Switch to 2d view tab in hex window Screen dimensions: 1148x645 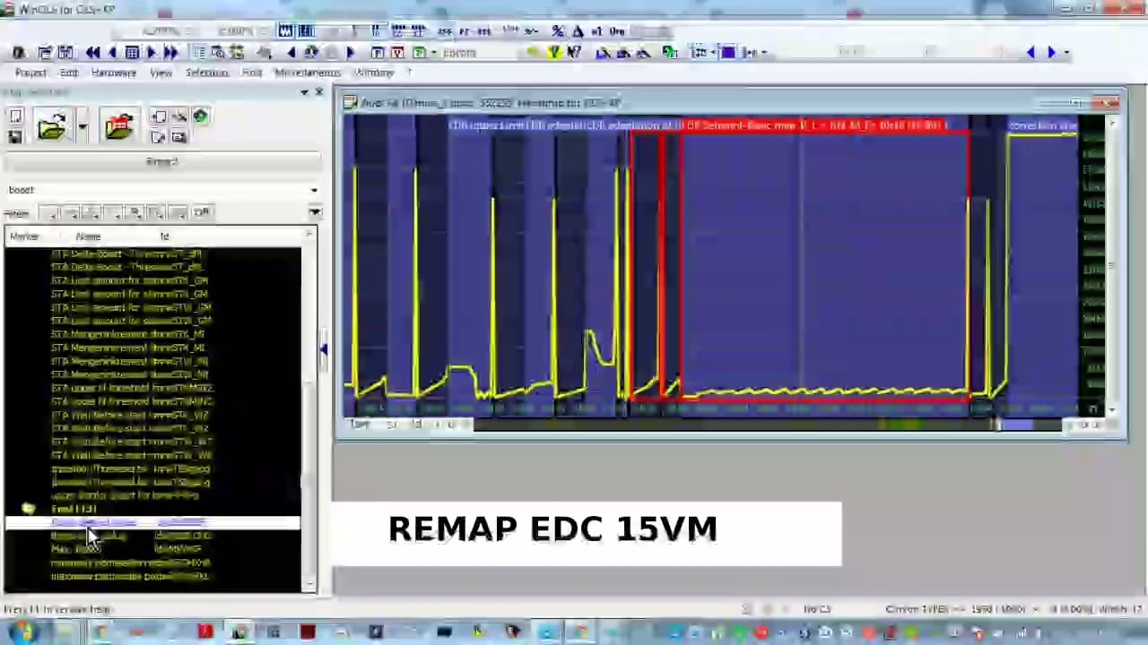pos(392,425)
